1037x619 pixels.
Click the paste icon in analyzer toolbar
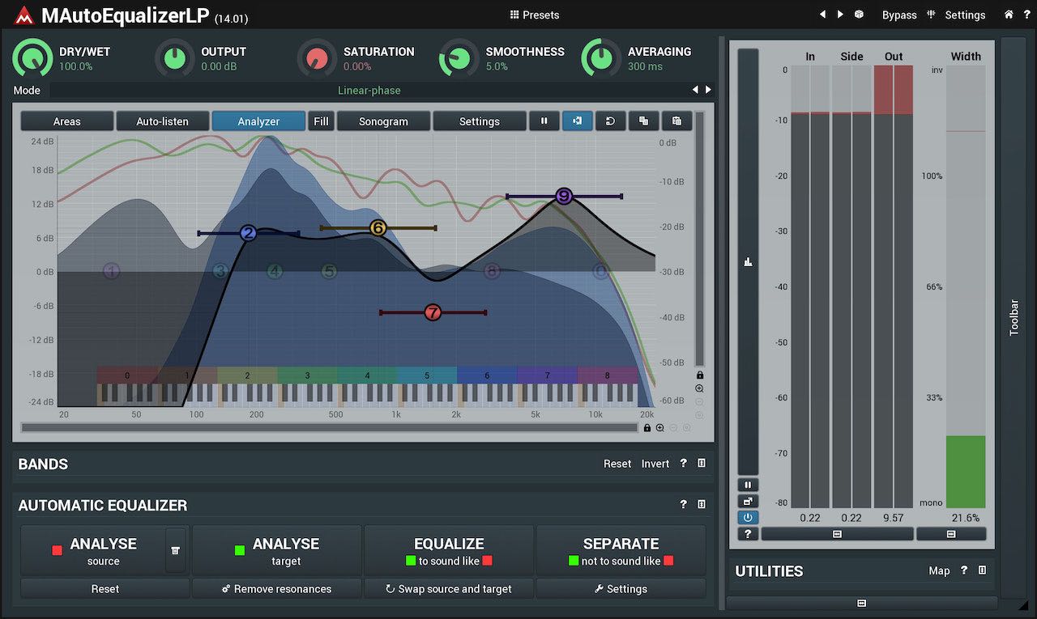(x=676, y=121)
